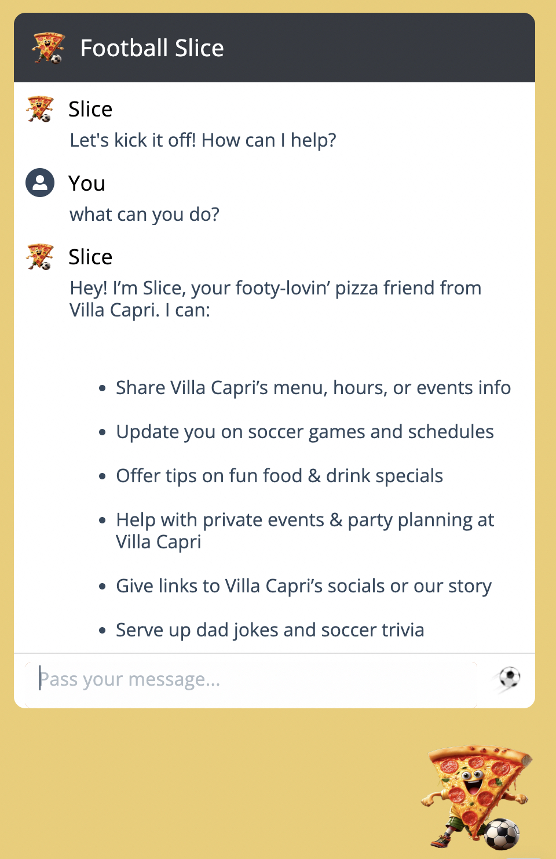
Task: Click the user profile avatar next to "You"
Action: [40, 183]
